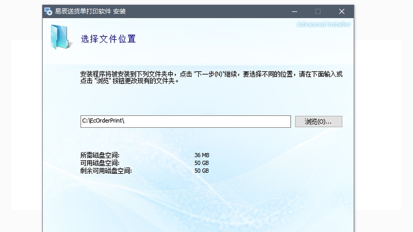Image resolution: width=413 pixels, height=232 pixels.
Task: Click the instruction text starting 安装程序将被安装到
Action: (x=211, y=77)
